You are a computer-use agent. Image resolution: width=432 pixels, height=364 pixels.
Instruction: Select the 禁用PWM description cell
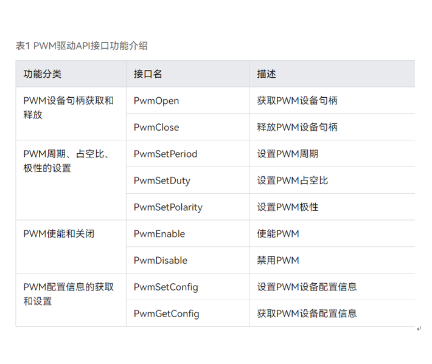tap(278, 261)
